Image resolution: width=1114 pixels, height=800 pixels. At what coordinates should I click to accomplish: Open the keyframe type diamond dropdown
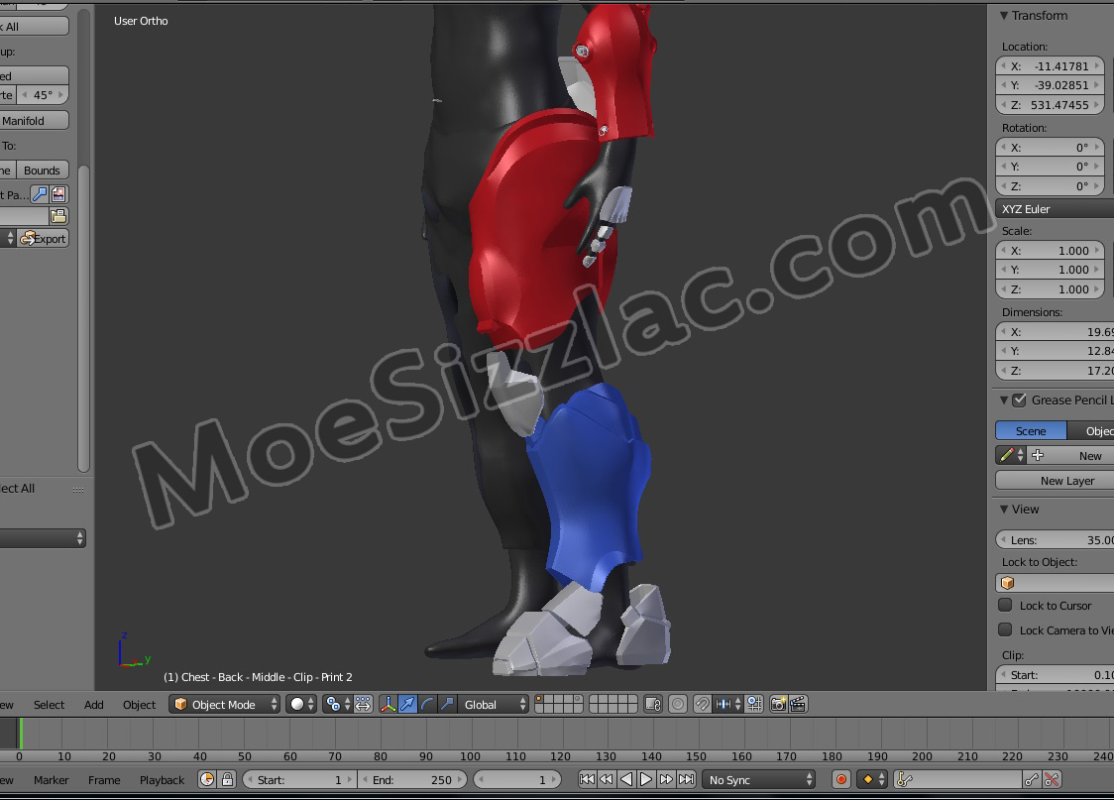pos(873,779)
